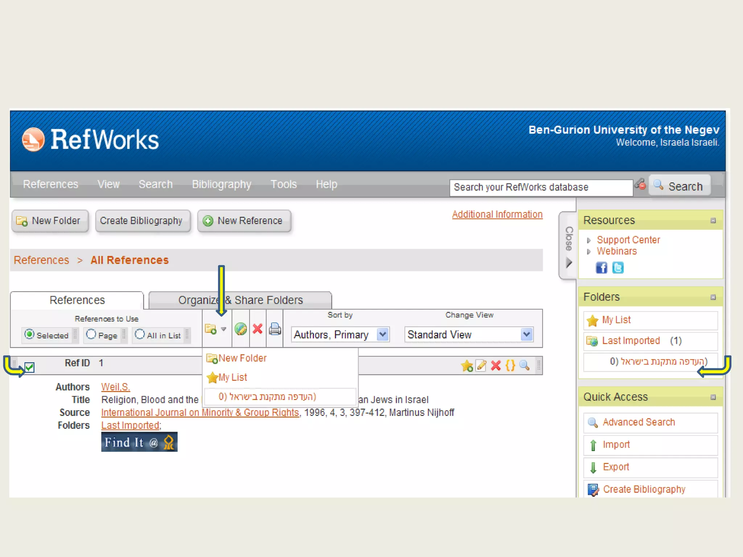
Task: Click the globe edit icon in toolbar
Action: [241, 329]
